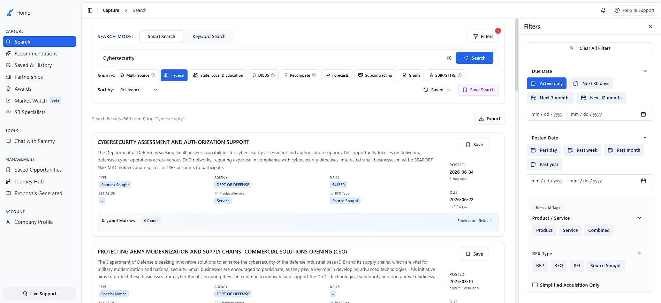Open Live Support chat
661x303 pixels.
click(x=39, y=294)
